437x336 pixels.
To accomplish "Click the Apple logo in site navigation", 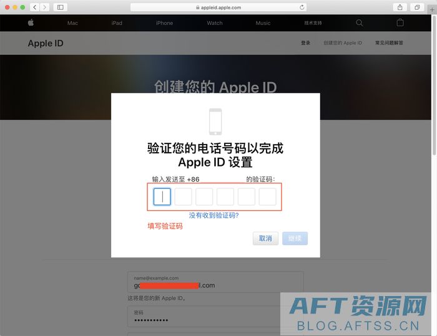I will tap(31, 23).
